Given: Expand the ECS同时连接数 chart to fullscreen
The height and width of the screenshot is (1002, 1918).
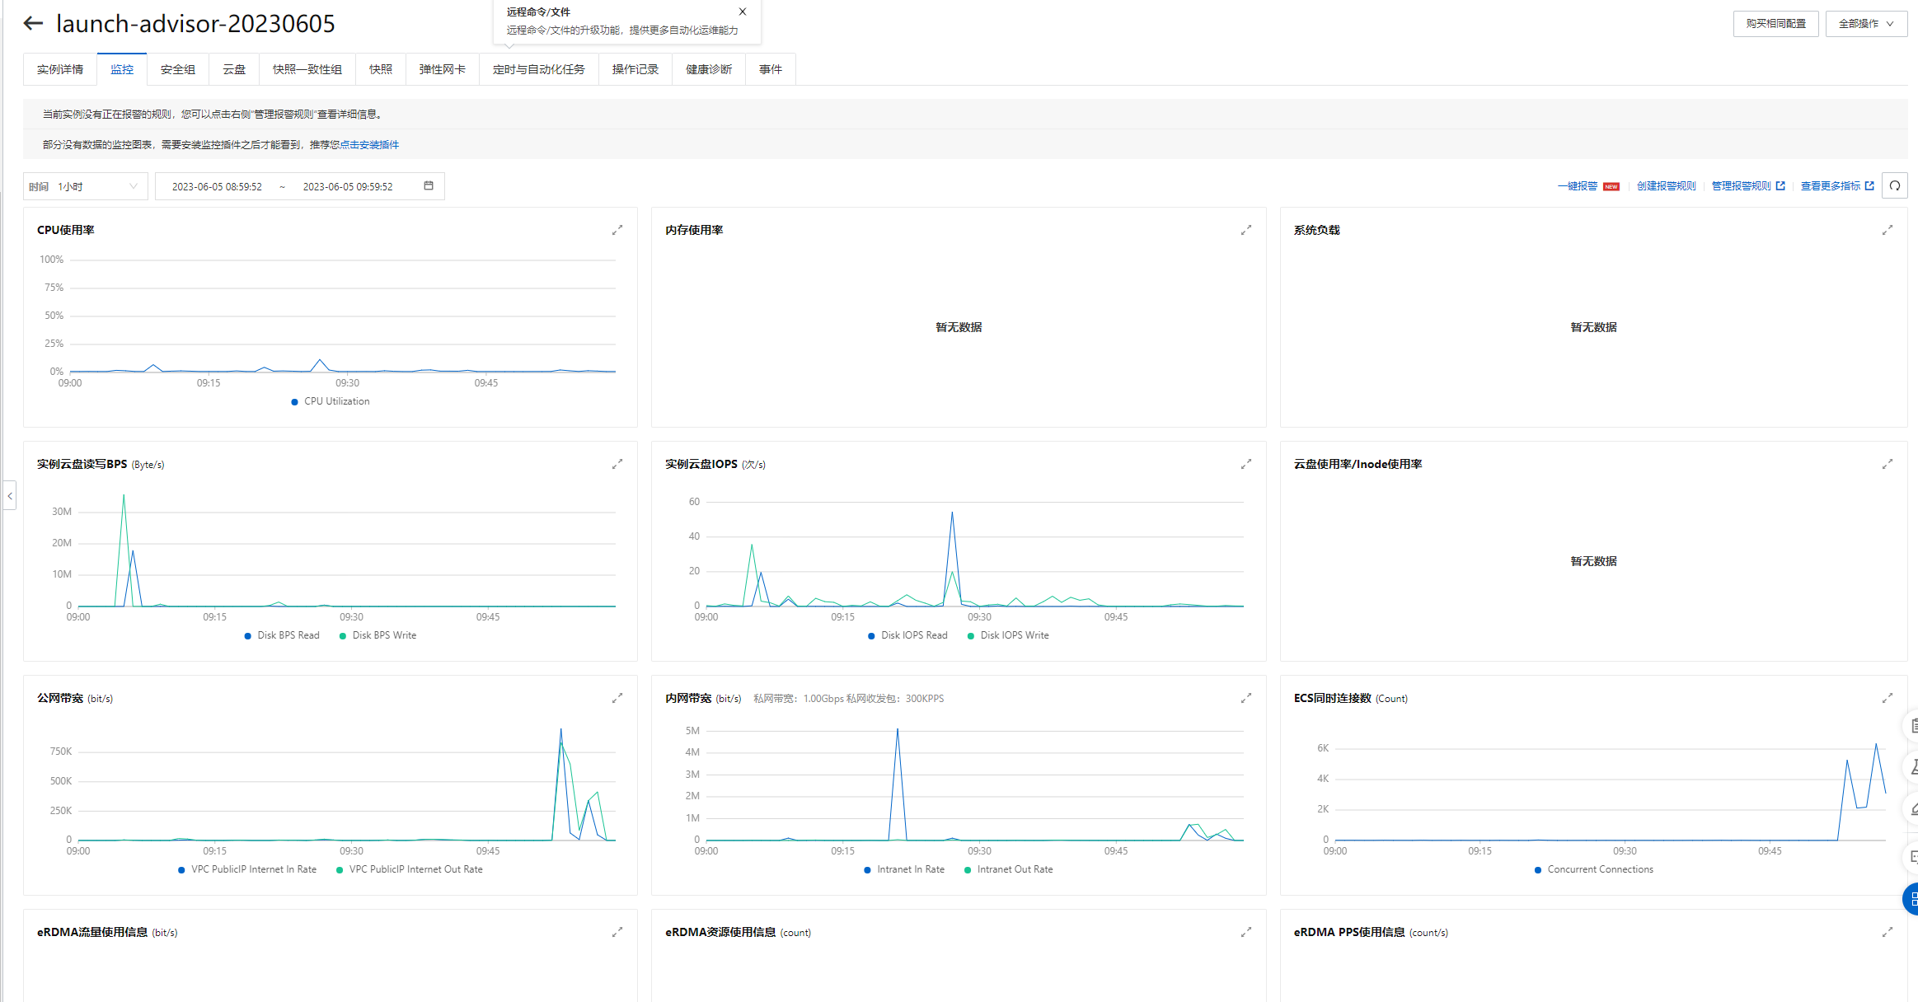Looking at the screenshot, I should (1887, 698).
